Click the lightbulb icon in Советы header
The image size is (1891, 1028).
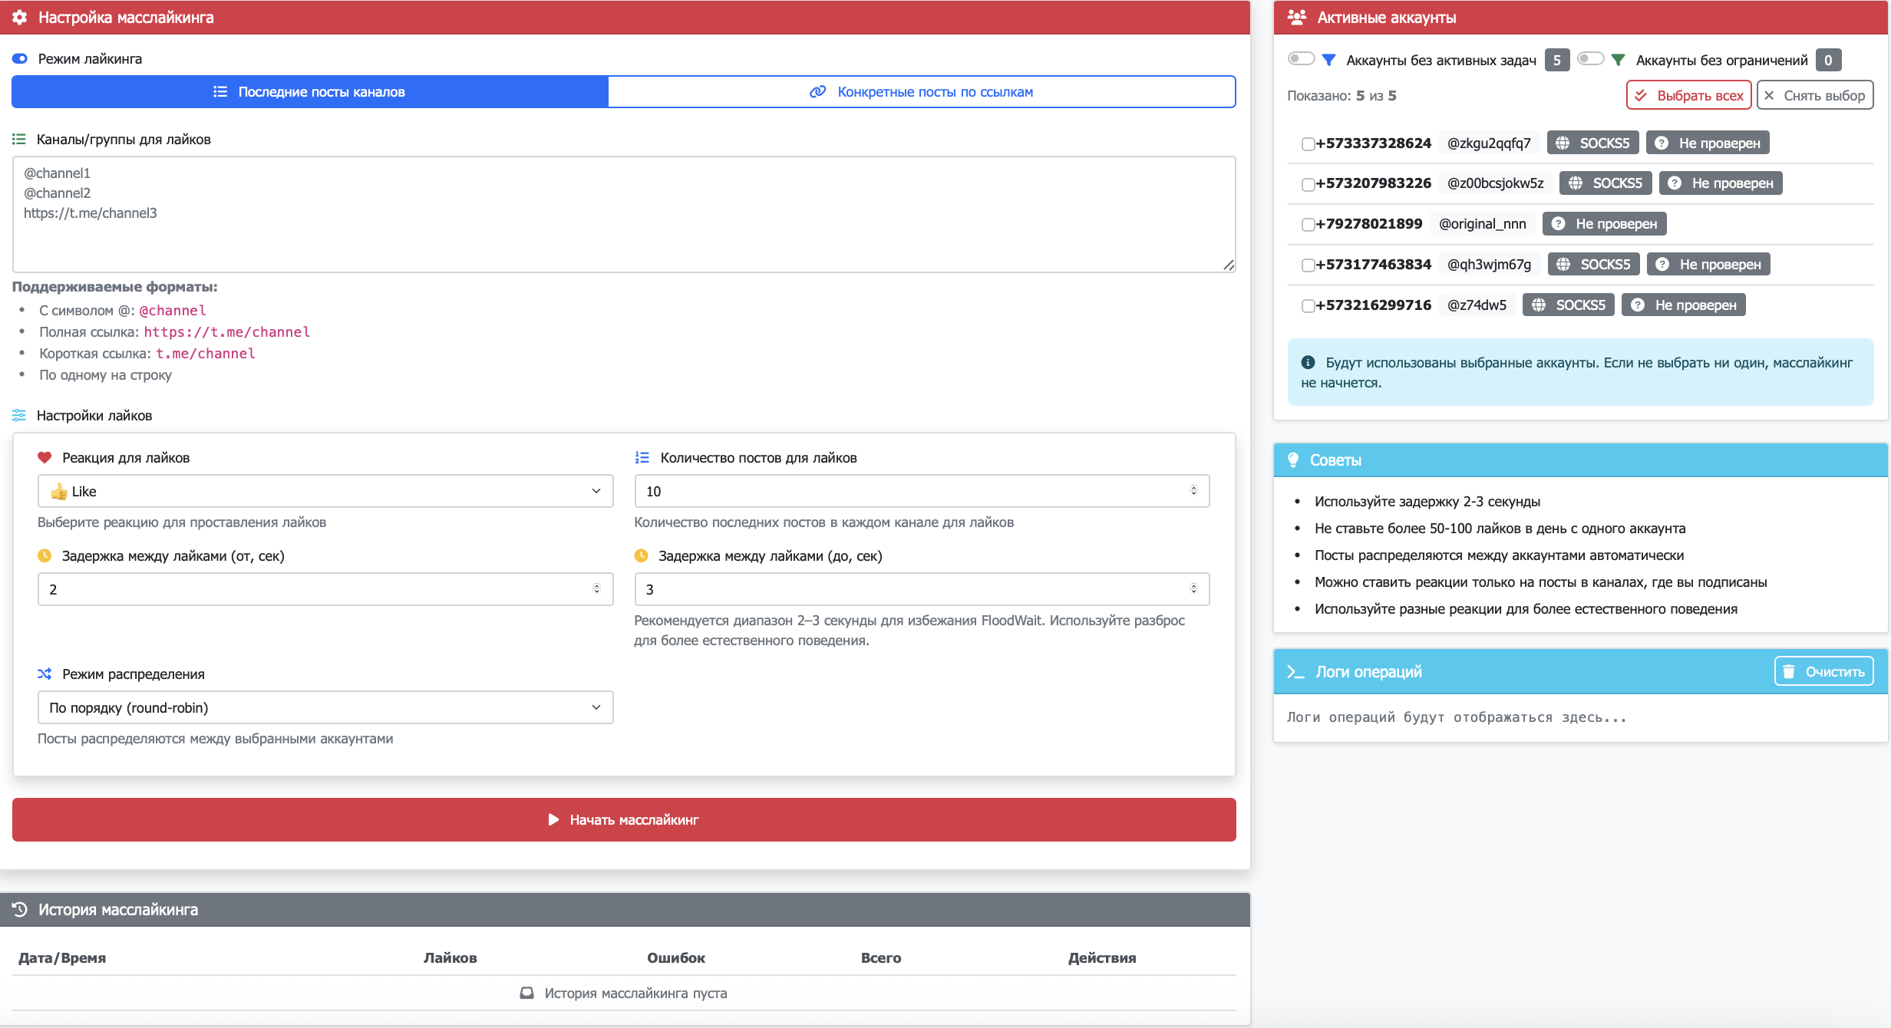coord(1293,460)
